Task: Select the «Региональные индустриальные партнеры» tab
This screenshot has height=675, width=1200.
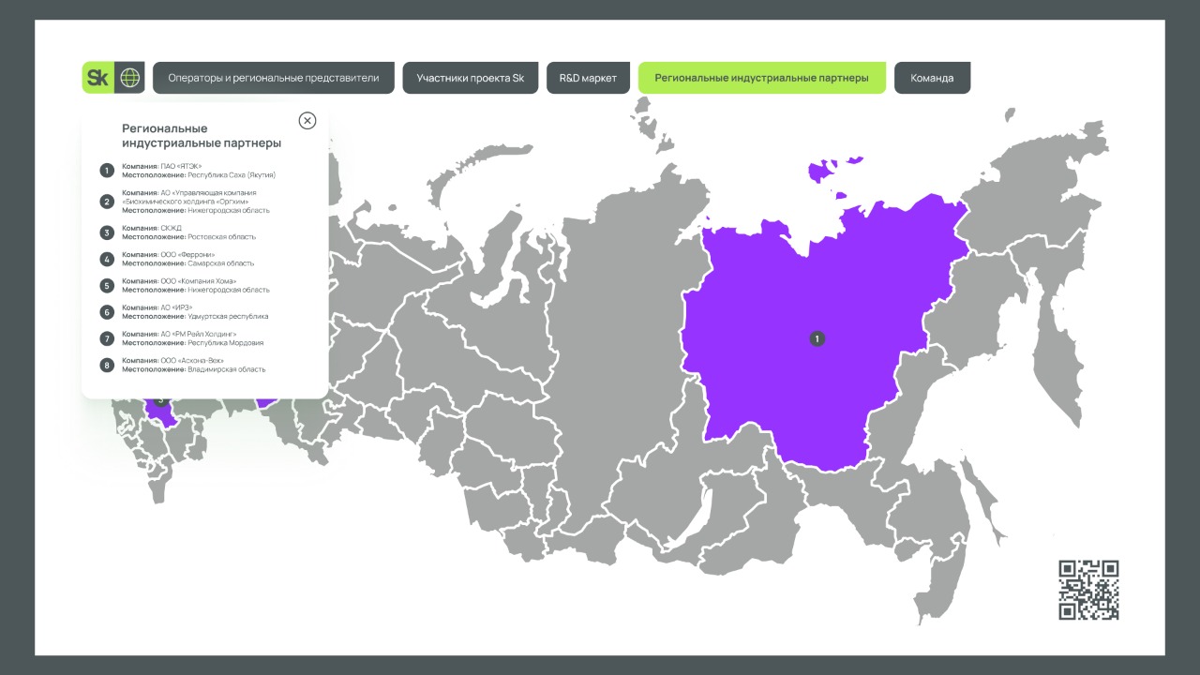Action: click(761, 78)
